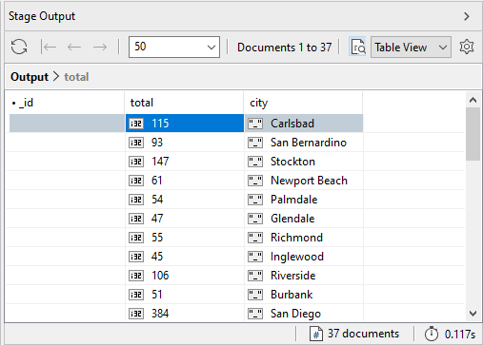Click the 0.117s execution time
Screen dimensions: 483x345
point(460,335)
